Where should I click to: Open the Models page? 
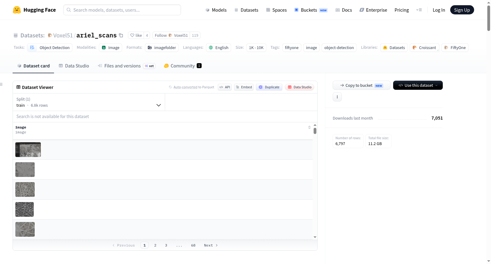(216, 10)
